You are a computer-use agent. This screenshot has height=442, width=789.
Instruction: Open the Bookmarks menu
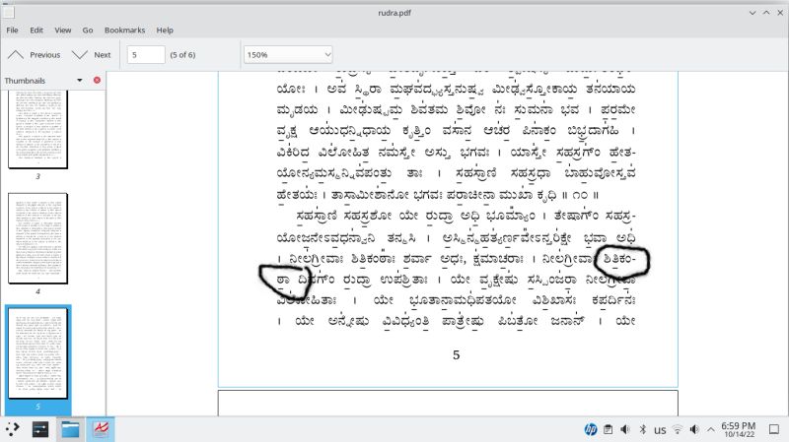pyautogui.click(x=125, y=31)
